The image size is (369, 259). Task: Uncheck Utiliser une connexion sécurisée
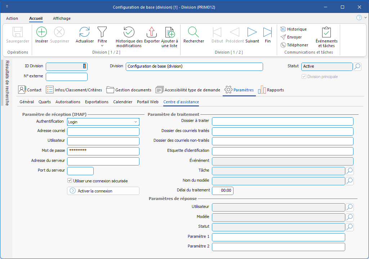(70, 181)
